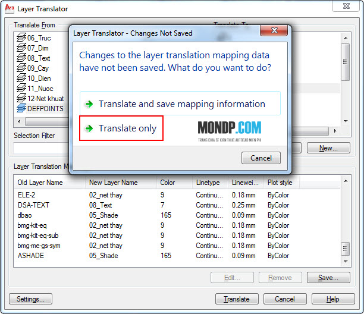Screen dimensions: 364x314
Task: Select the ELE-2 mapping row
Action: point(177,195)
